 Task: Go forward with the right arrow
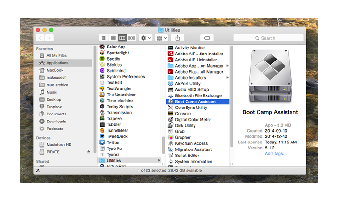[49, 38]
